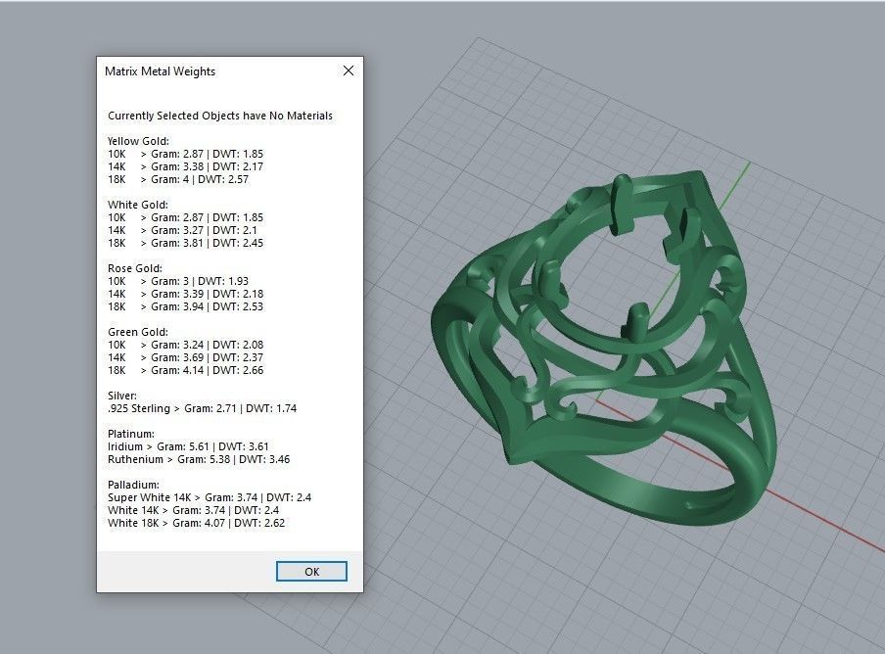Select Ruthenium Gram: 5.38 line
This screenshot has height=654, width=885.
(199, 460)
